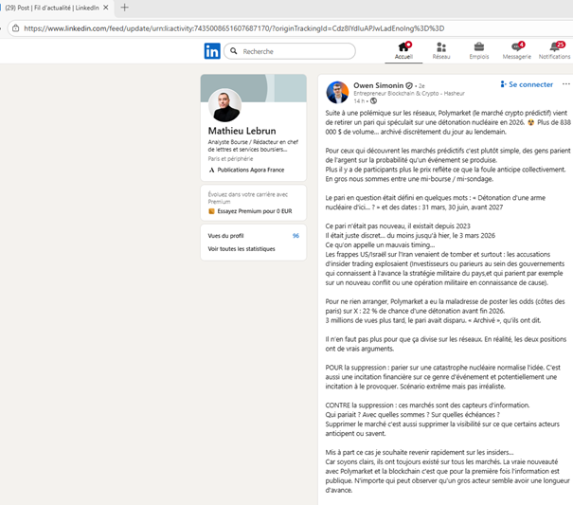Click Owen Simonin's profile picture

[x=337, y=92]
